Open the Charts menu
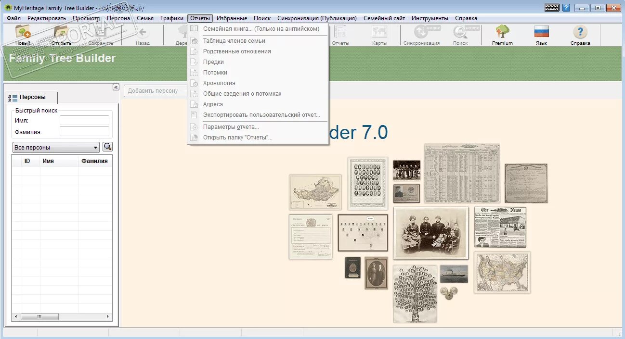Image resolution: width=625 pixels, height=339 pixels. click(x=172, y=18)
